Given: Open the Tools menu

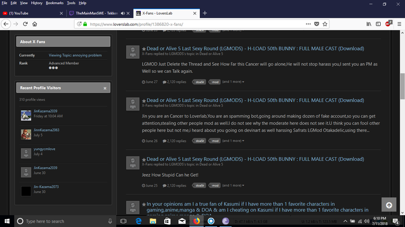Looking at the screenshot, I should click(71, 3).
